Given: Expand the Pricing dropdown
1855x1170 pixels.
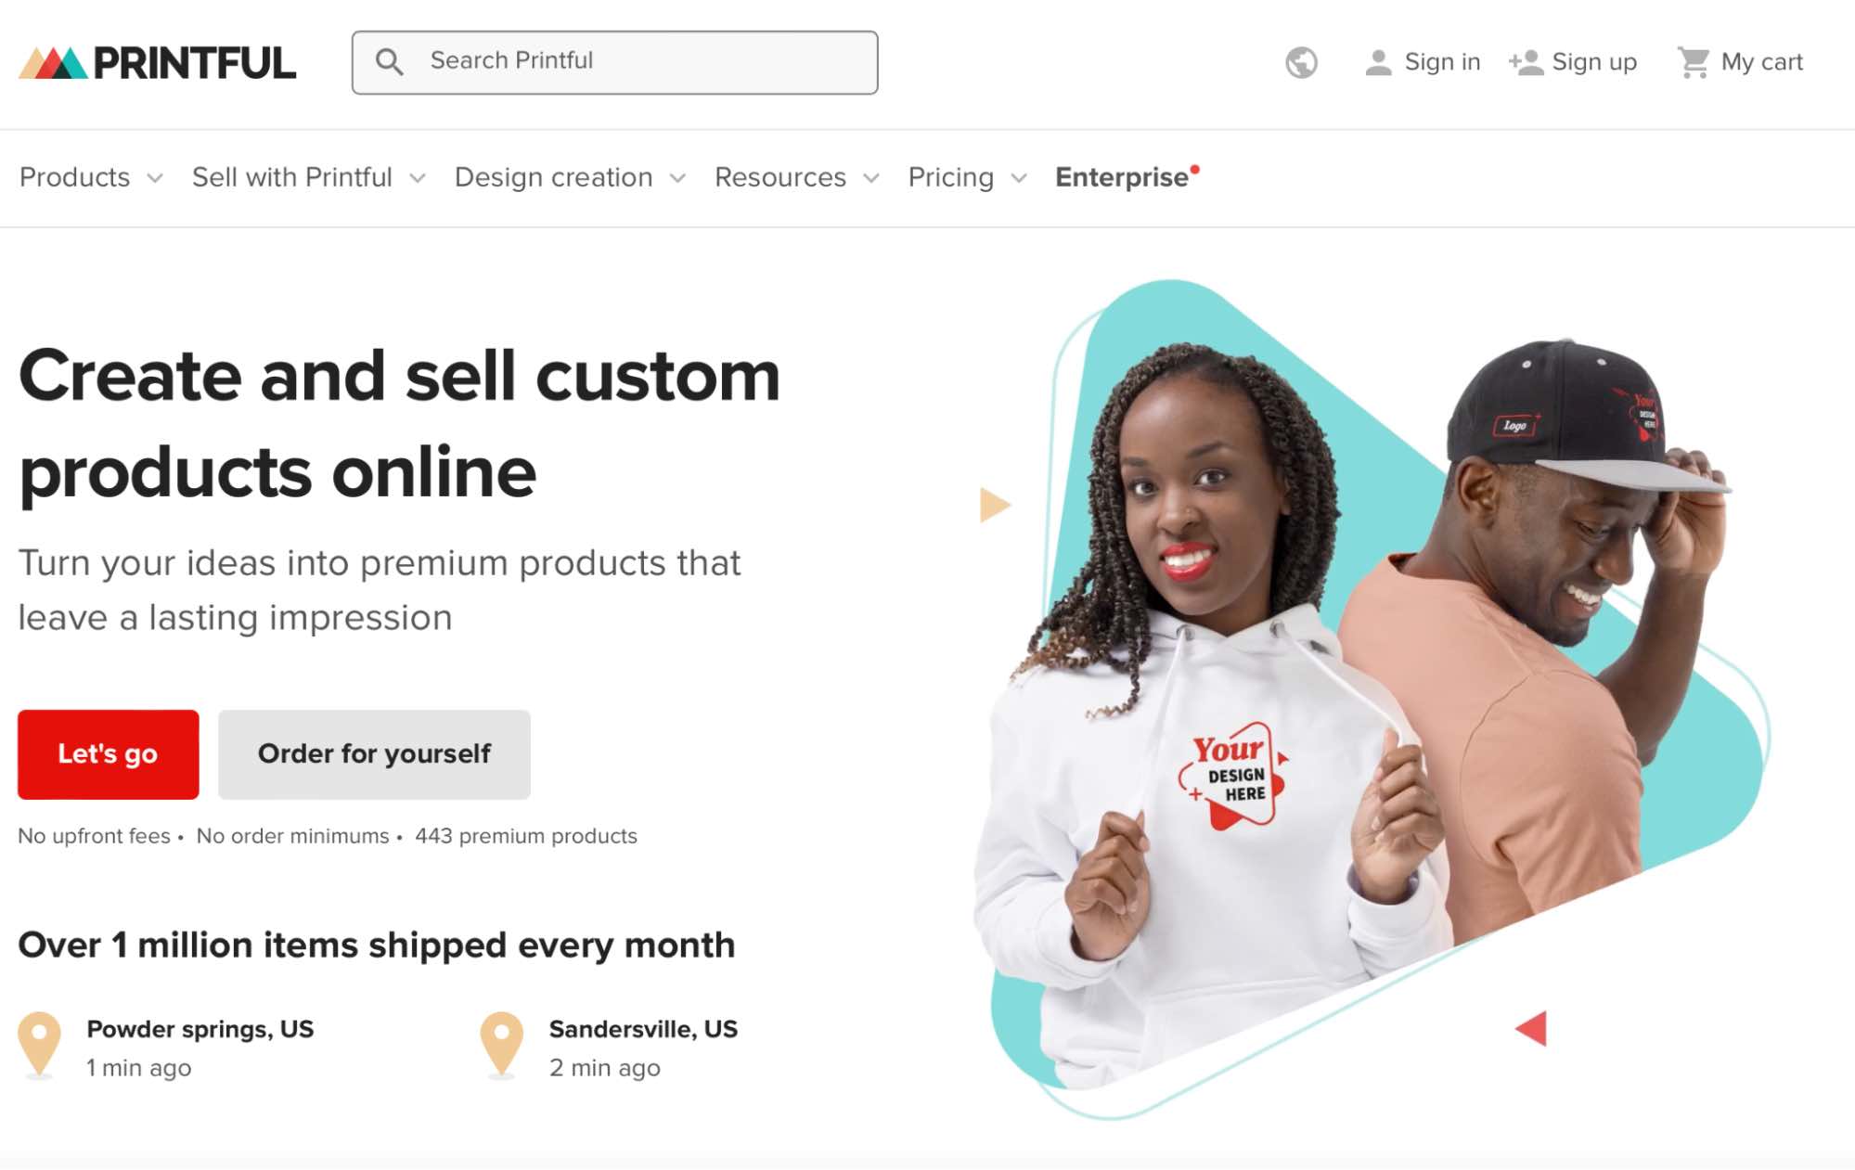Looking at the screenshot, I should 966,177.
